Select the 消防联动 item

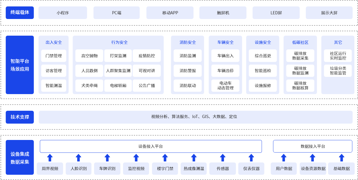188,86
